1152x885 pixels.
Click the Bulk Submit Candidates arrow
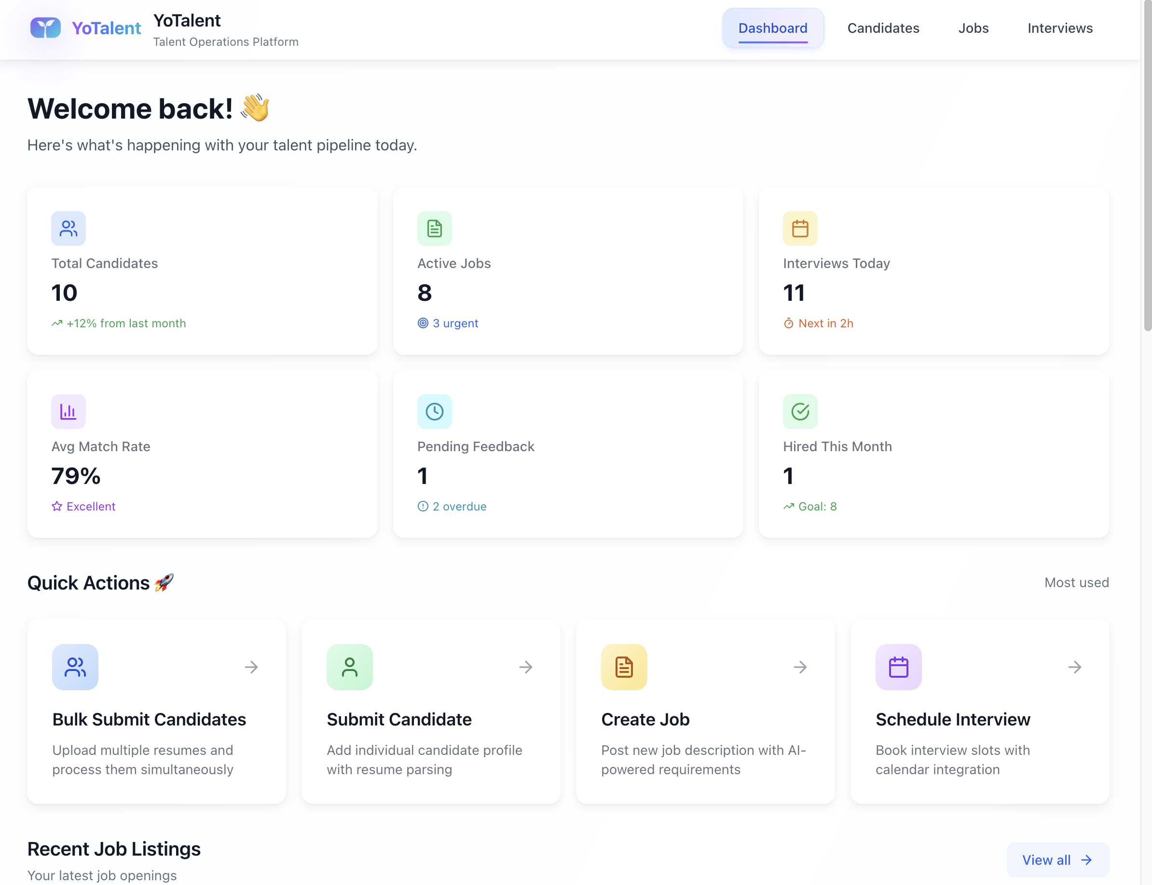[251, 667]
